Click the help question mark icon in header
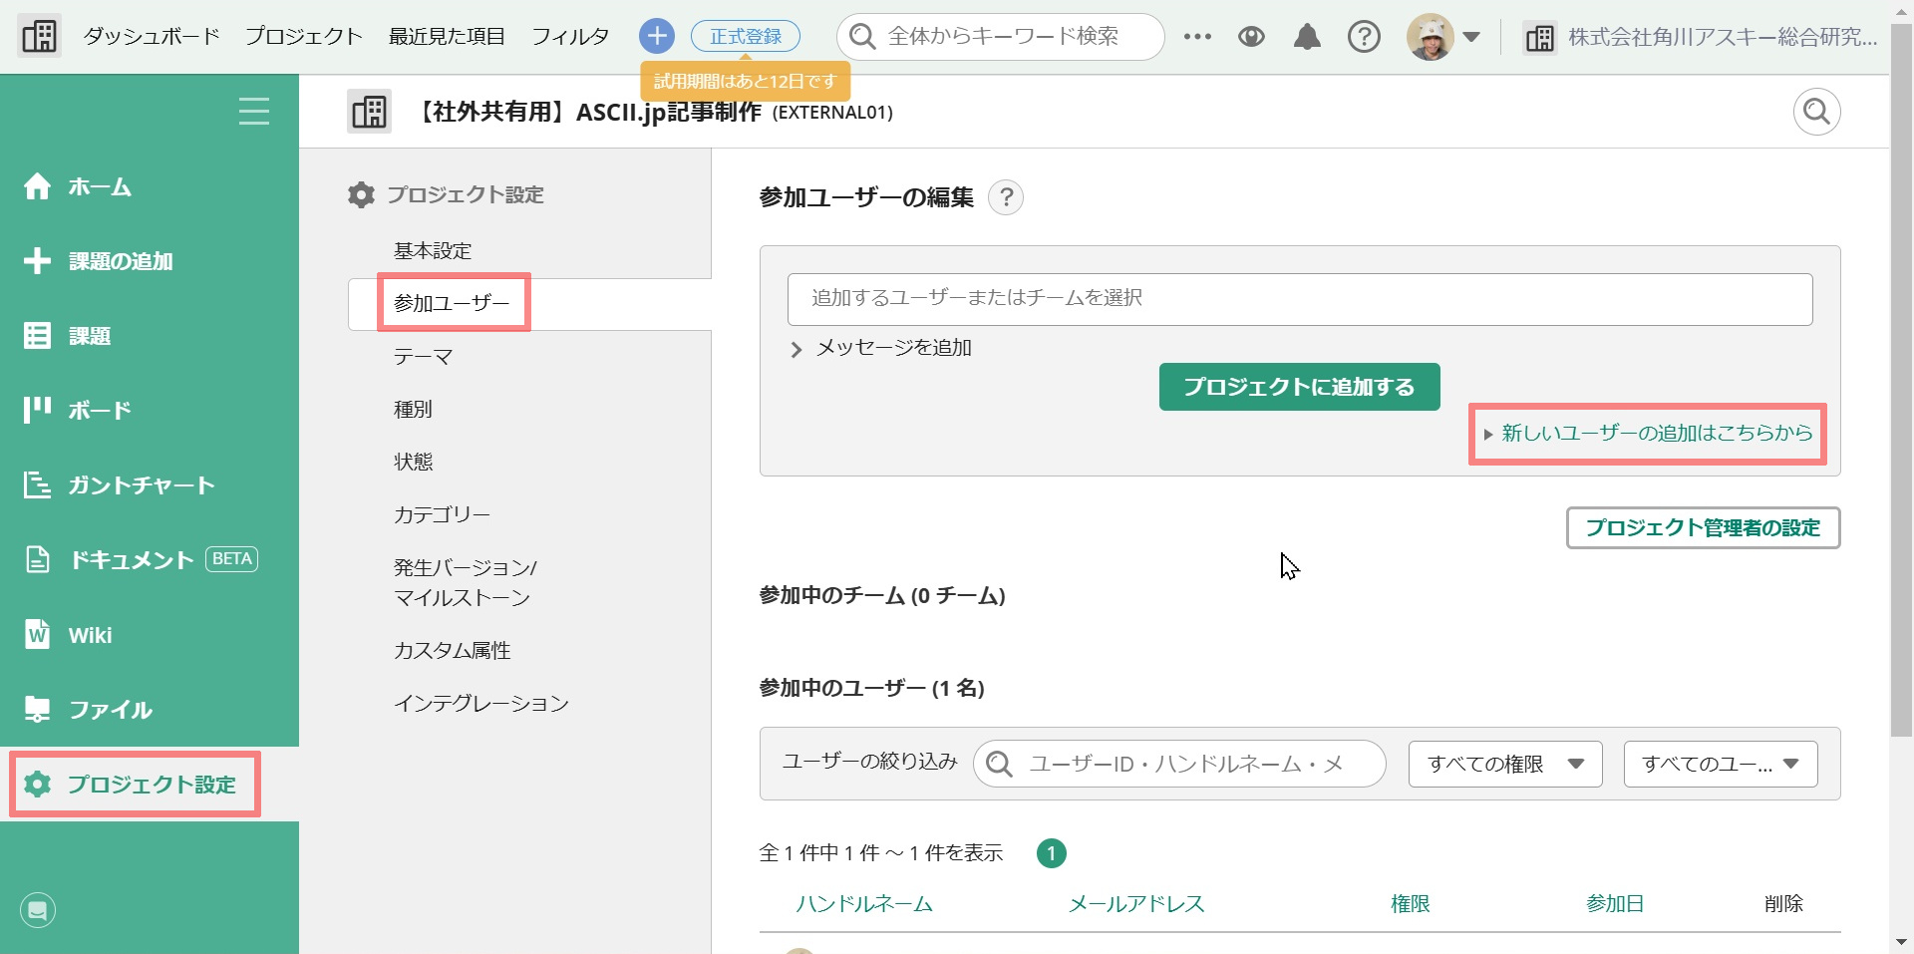 (1364, 37)
